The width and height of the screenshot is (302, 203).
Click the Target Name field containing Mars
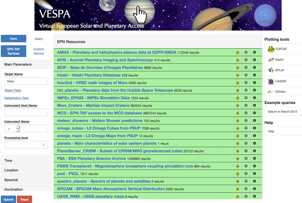(x=26, y=81)
